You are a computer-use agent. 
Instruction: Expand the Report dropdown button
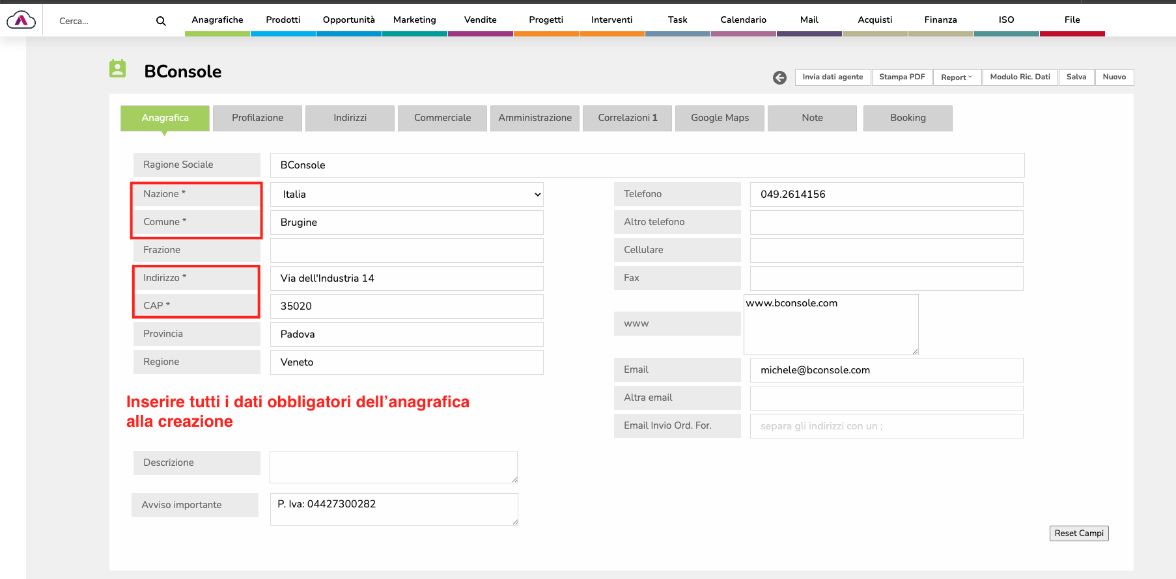(x=957, y=77)
